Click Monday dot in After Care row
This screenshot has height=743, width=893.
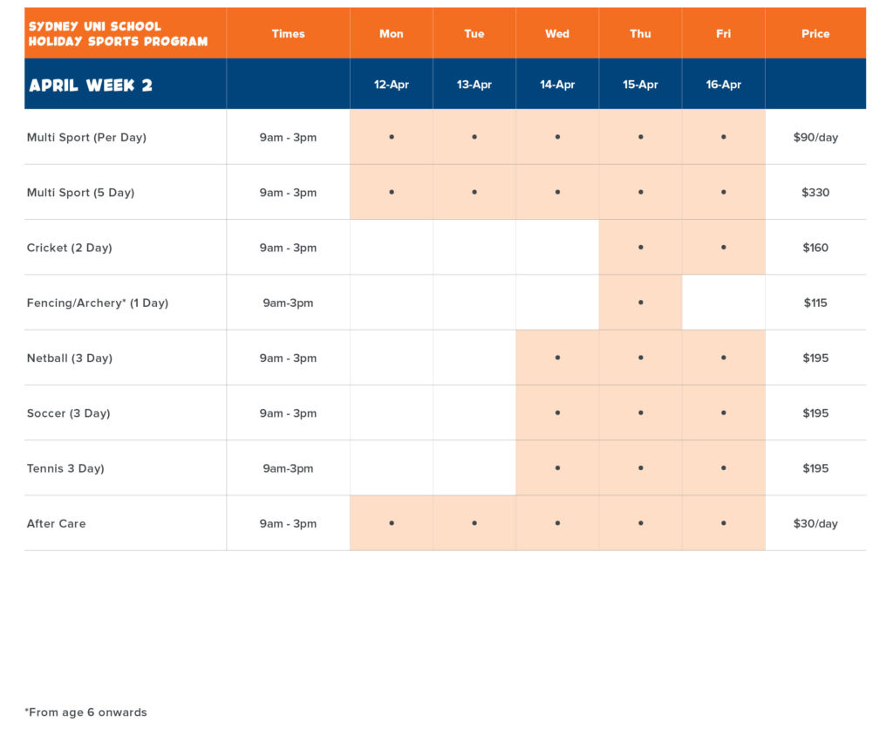point(392,522)
